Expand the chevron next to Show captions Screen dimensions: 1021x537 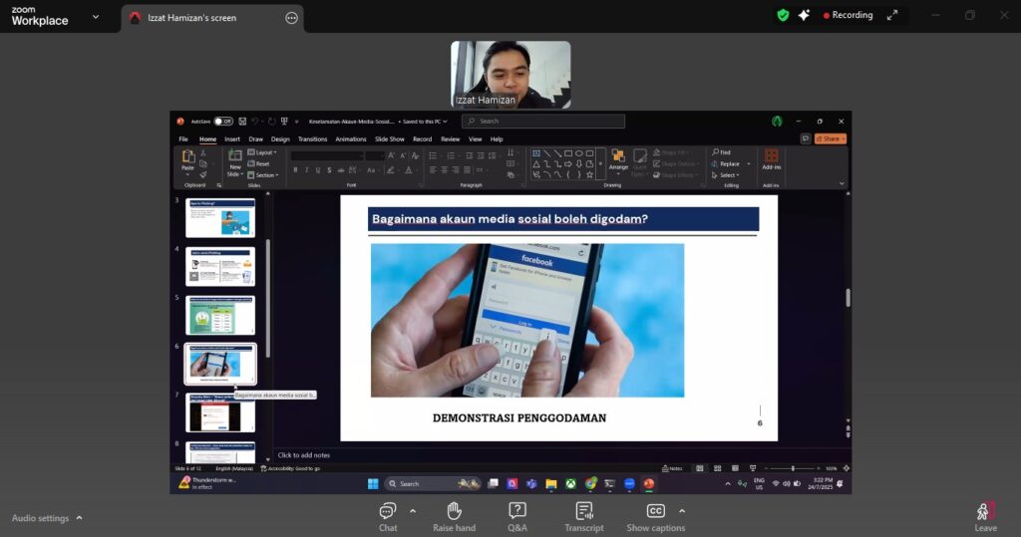point(682,511)
